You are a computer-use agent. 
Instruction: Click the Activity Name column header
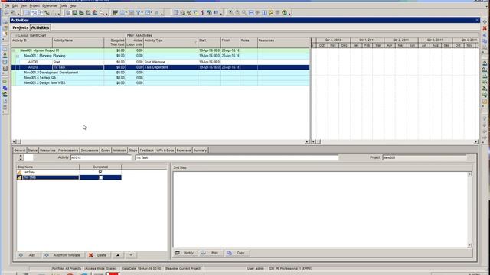coord(78,43)
